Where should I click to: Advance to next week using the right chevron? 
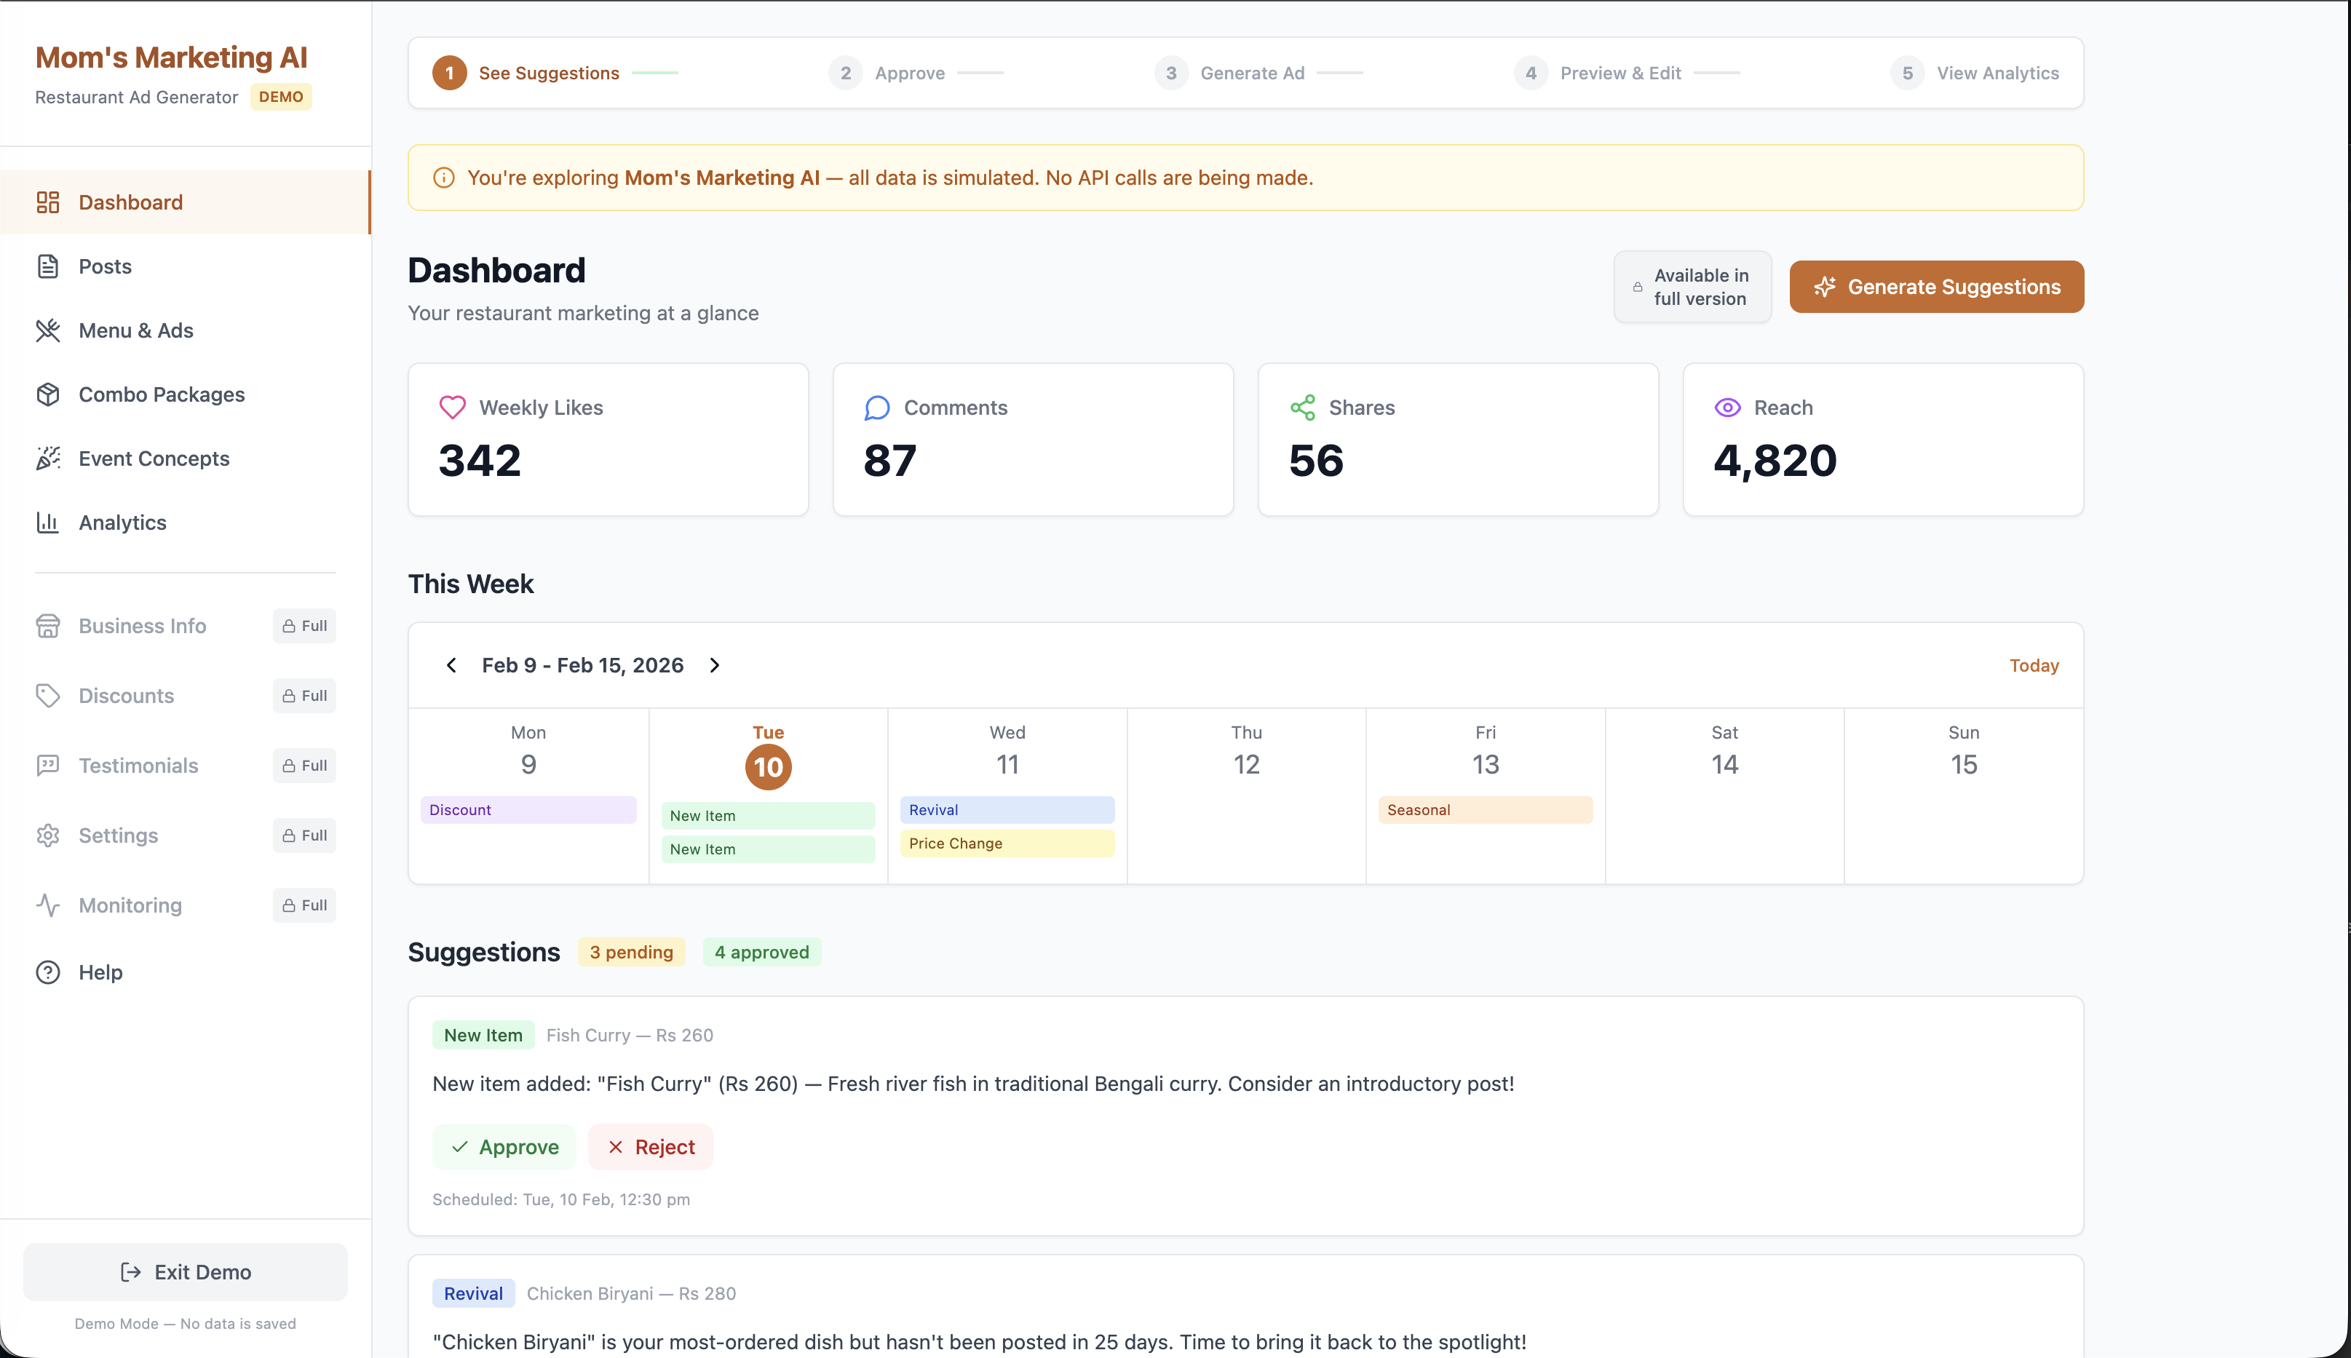click(x=715, y=665)
